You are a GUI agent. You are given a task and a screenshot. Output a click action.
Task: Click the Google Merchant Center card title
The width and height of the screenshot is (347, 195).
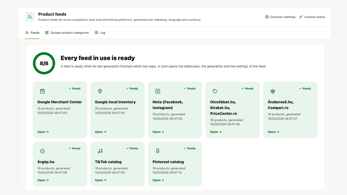(60, 102)
